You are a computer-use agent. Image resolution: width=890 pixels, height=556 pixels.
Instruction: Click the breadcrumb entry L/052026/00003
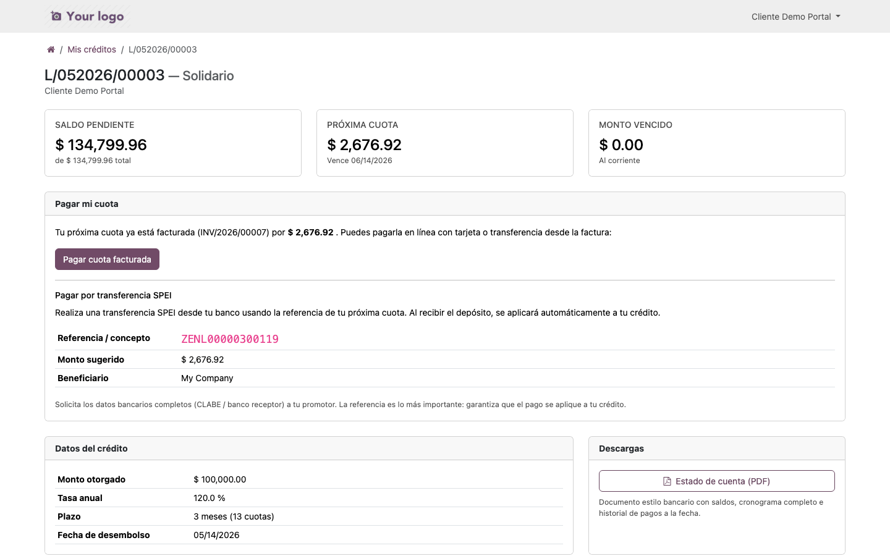tap(163, 49)
